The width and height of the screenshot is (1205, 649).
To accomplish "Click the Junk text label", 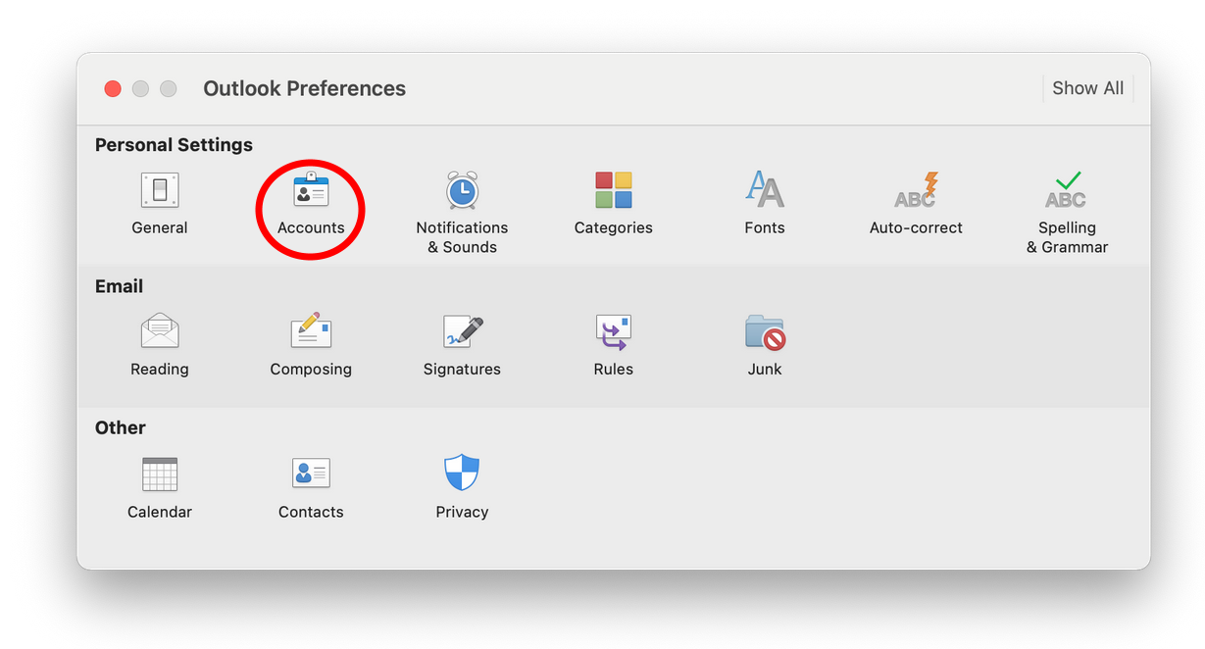I will pos(764,370).
